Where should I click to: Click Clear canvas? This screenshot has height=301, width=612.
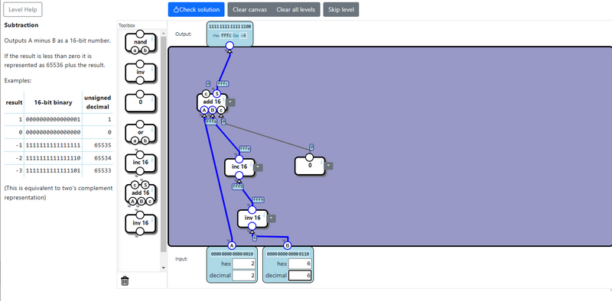(250, 9)
